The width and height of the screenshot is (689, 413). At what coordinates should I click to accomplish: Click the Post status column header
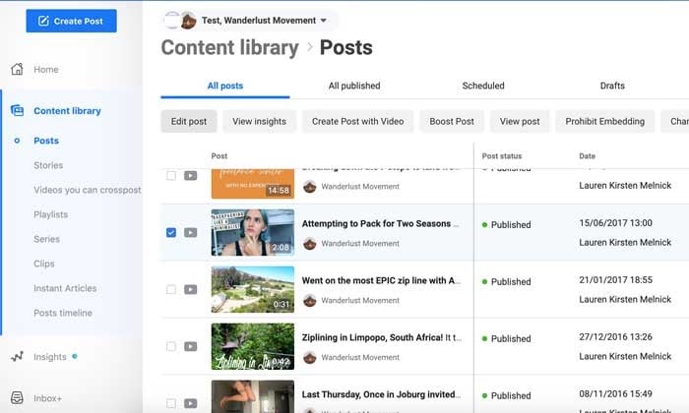[x=501, y=155]
